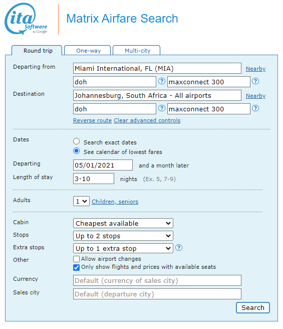Click the Search button

click(253, 307)
